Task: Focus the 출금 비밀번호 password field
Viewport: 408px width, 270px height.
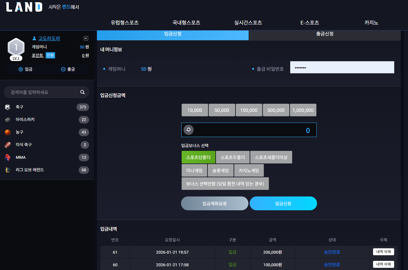Action: click(x=342, y=67)
